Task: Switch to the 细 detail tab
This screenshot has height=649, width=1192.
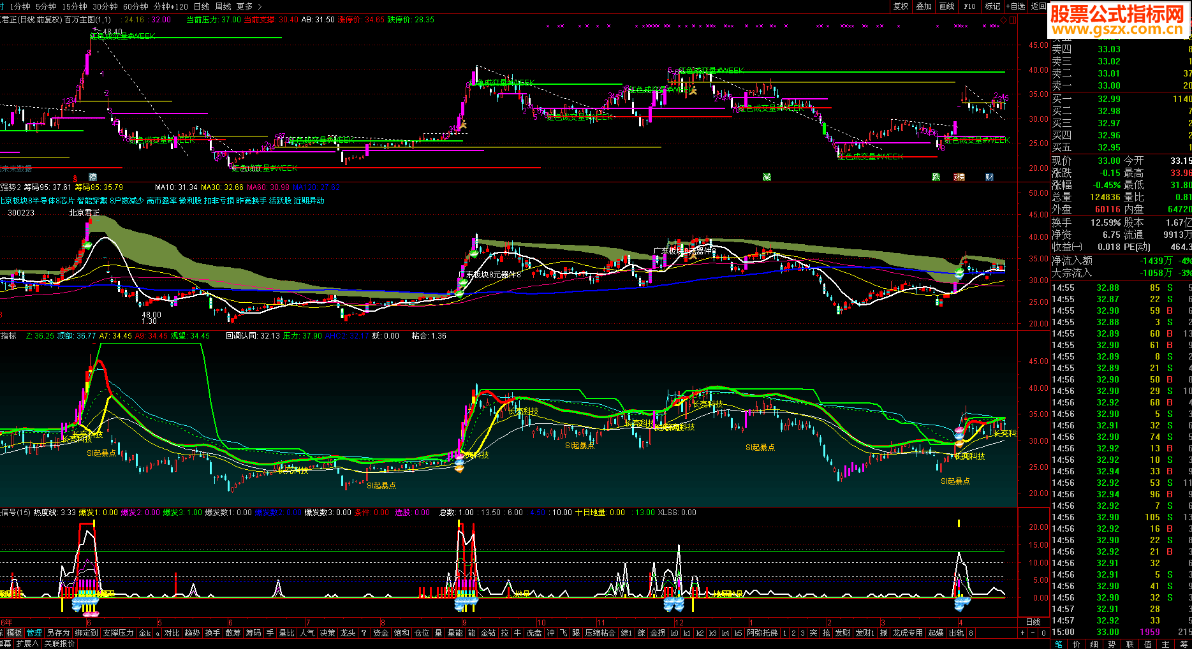Action: click(x=1094, y=644)
